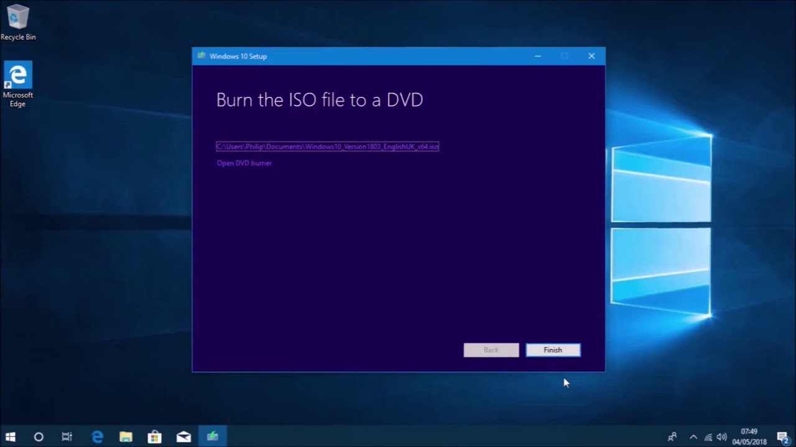796x447 pixels.
Task: Click the 'Windows 10 Setup' title text
Action: pyautogui.click(x=238, y=56)
